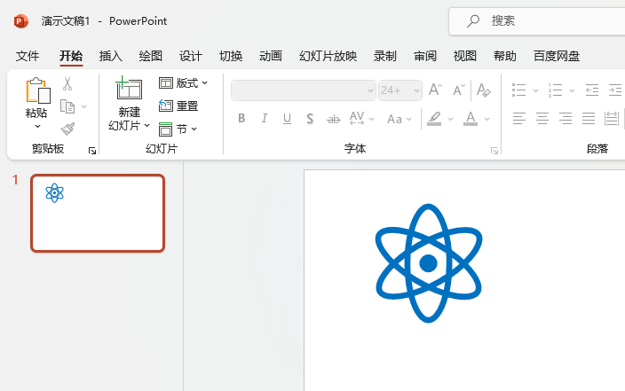Image resolution: width=625 pixels, height=391 pixels.
Task: Open the 视图 View tab
Action: coord(465,56)
